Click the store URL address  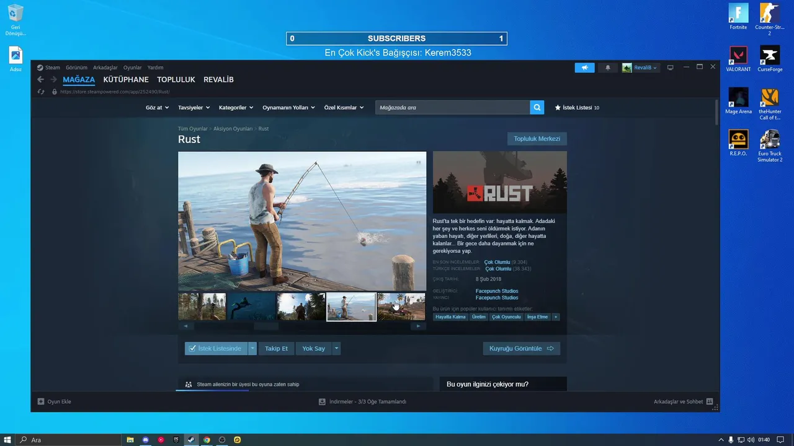click(x=115, y=92)
